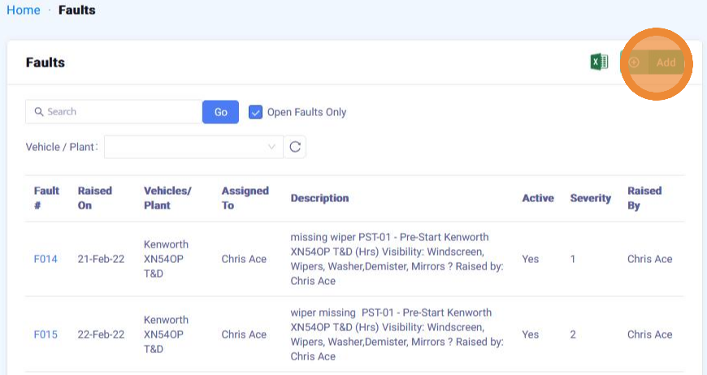Open fault F014
Screen dimensions: 707x375
pos(46,260)
